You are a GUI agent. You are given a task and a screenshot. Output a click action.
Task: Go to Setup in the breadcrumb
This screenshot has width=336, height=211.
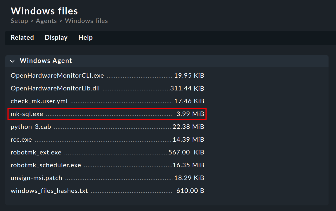coord(19,21)
